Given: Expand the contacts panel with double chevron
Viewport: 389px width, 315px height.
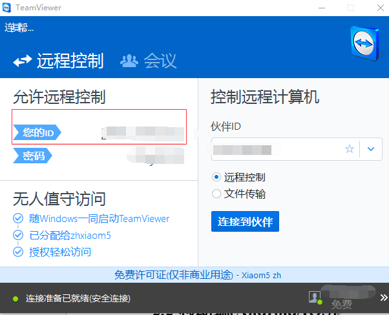Looking at the screenshot, I should [383, 298].
